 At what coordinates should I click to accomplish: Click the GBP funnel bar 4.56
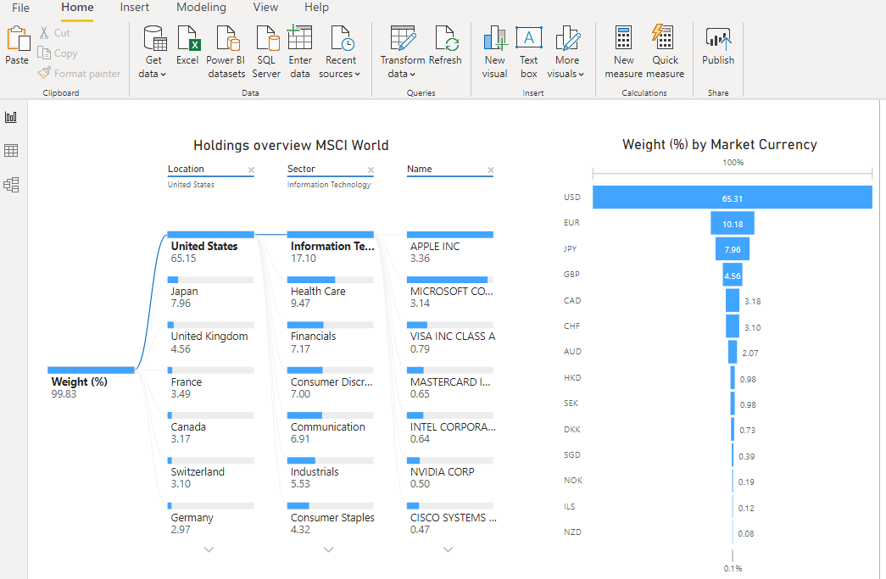point(733,276)
